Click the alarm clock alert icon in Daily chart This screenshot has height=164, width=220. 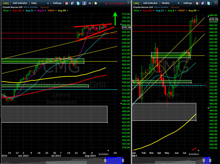(x=67, y=3)
